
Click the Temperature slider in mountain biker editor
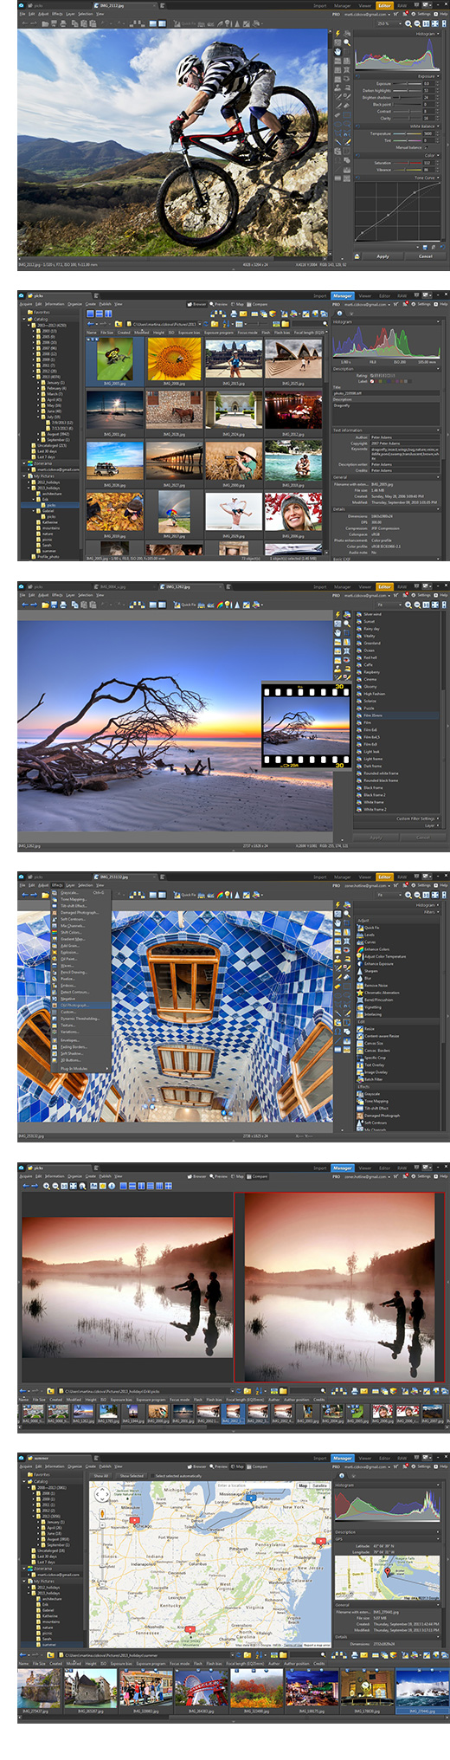[x=406, y=134]
